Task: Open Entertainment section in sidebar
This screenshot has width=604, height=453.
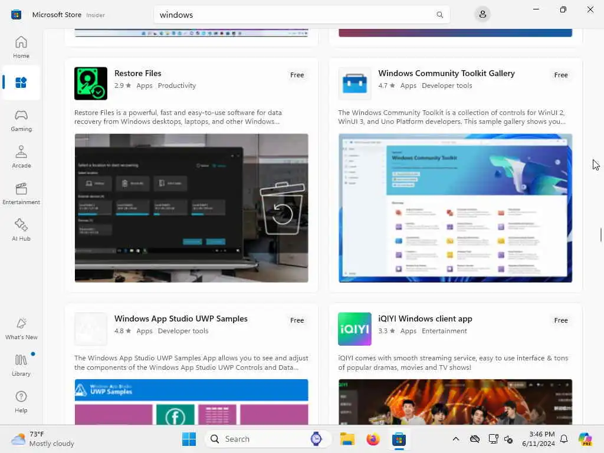Action: (x=21, y=193)
